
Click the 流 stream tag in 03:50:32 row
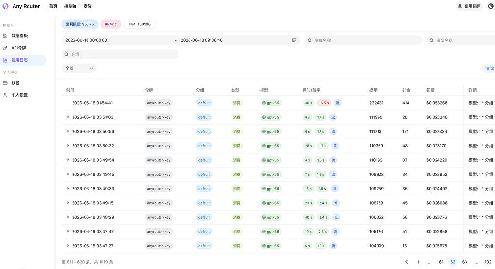click(335, 146)
